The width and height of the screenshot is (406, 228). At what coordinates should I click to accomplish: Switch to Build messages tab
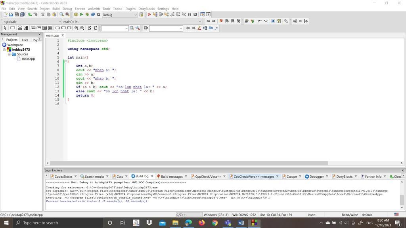click(172, 177)
